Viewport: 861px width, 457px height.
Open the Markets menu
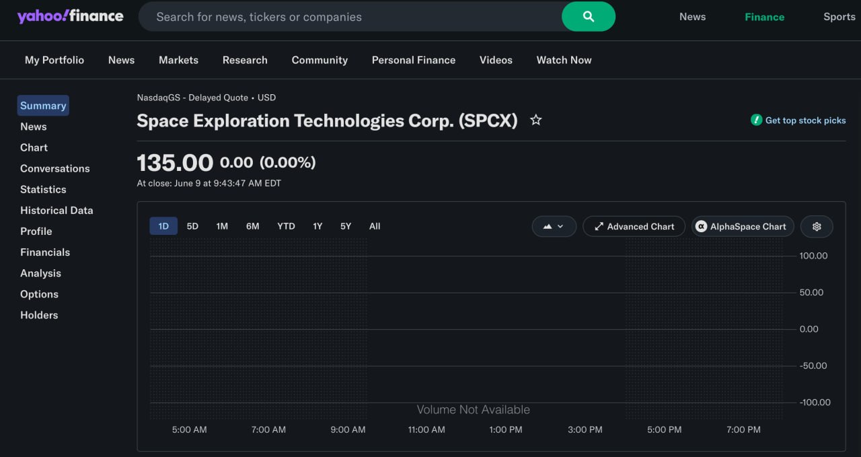coord(178,60)
